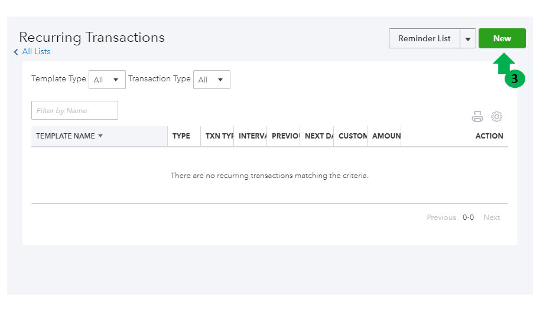Viewport: 543px width, 313px height.
Task: Click the TYPE column header
Action: click(181, 136)
